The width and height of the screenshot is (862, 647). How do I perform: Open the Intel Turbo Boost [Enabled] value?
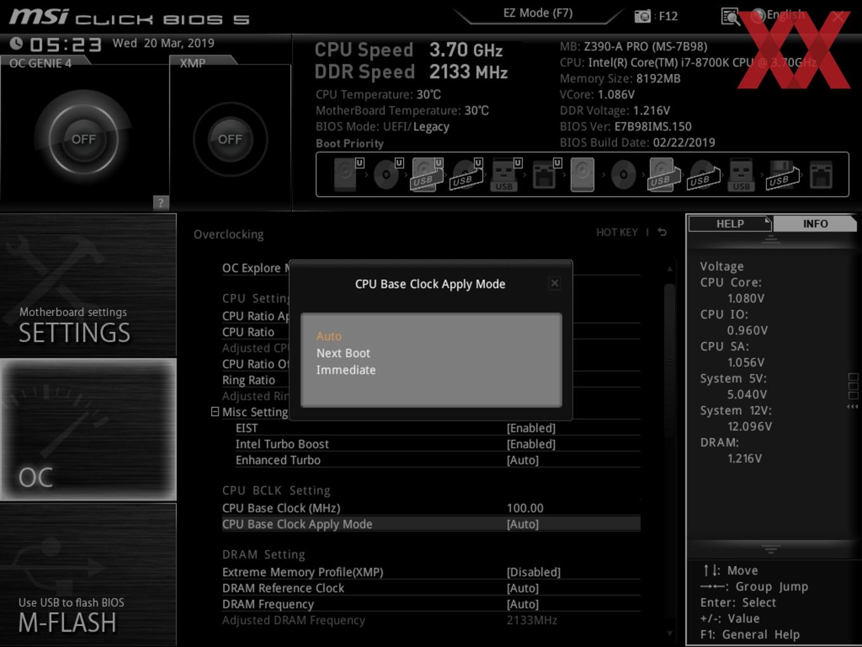(531, 444)
